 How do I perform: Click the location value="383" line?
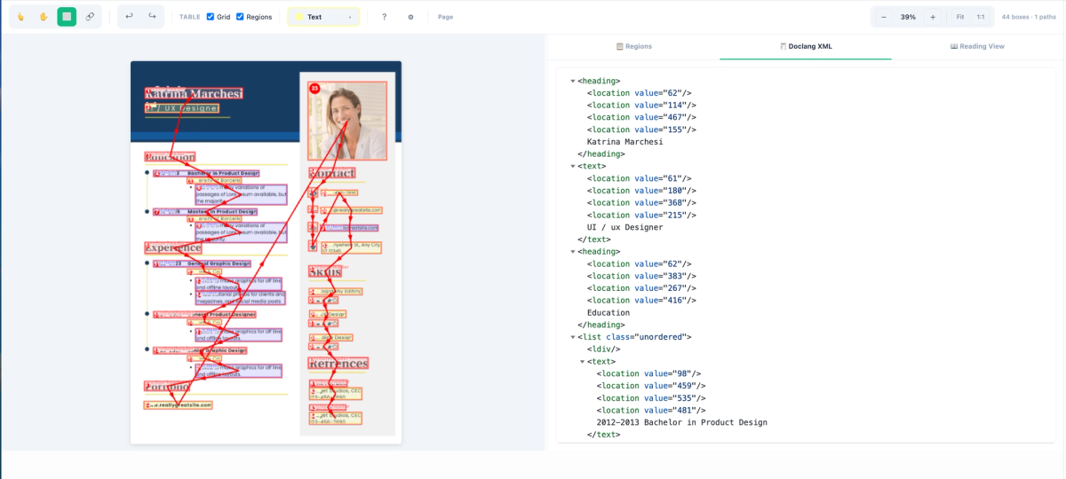pos(641,276)
